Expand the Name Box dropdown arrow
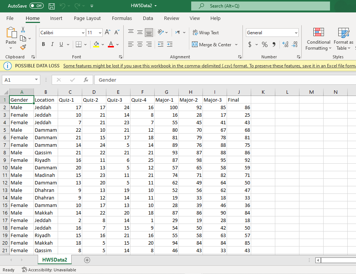The width and height of the screenshot is (356, 274). tap(36, 79)
